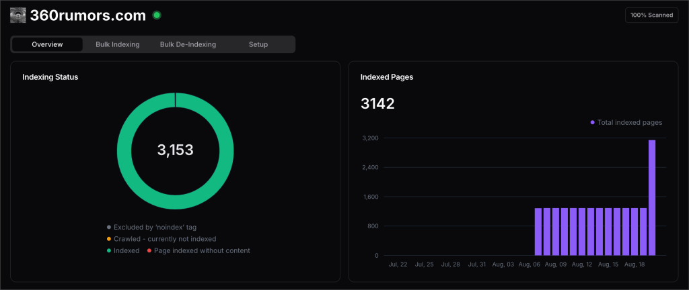Click the Indexed Pages heading

click(387, 77)
